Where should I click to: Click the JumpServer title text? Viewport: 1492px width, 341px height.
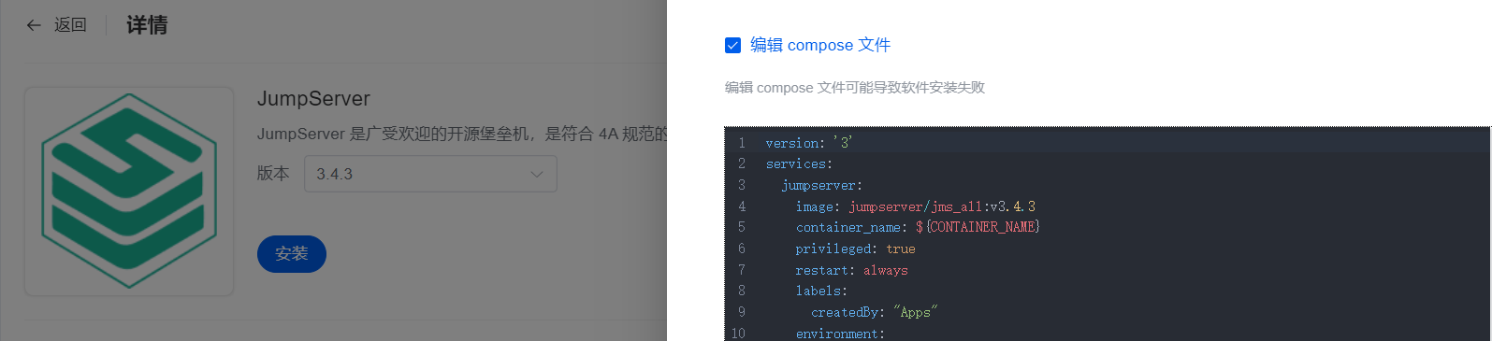[x=313, y=99]
